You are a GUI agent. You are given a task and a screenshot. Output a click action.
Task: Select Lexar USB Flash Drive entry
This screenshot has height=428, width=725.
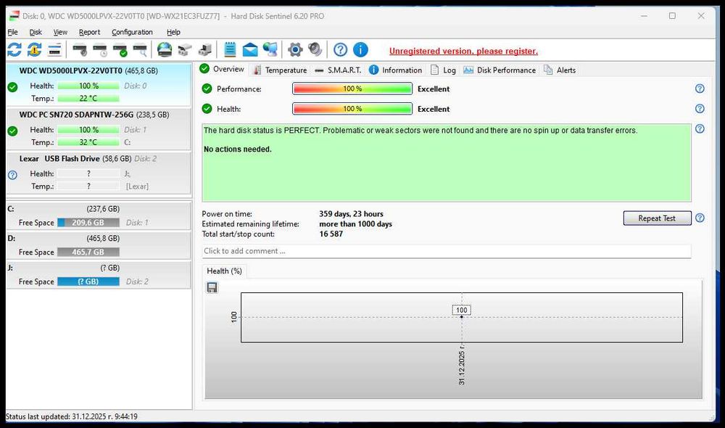99,173
